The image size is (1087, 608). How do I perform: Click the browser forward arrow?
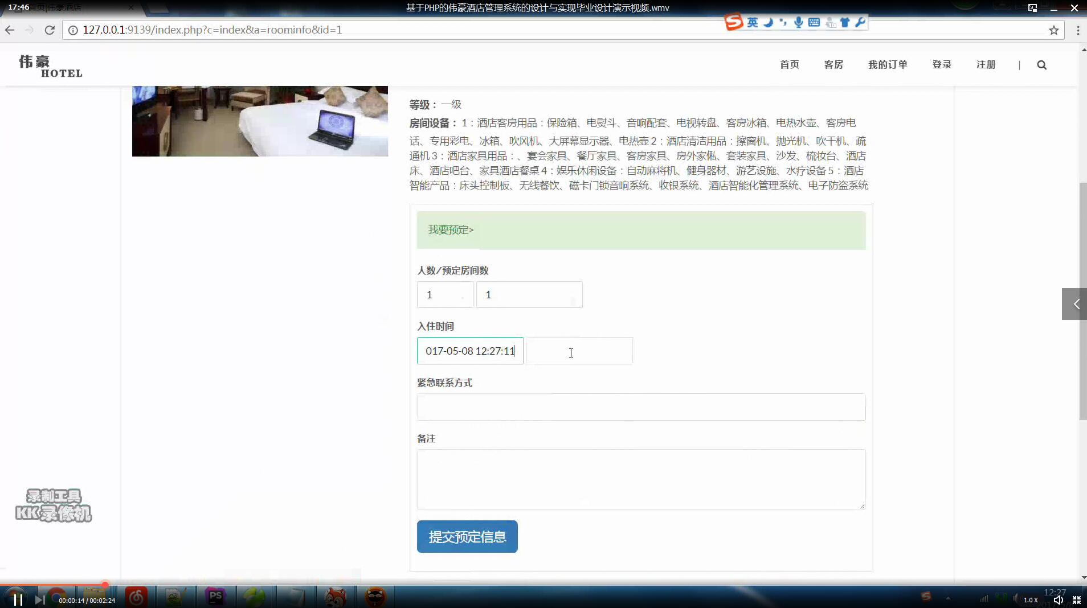(30, 30)
